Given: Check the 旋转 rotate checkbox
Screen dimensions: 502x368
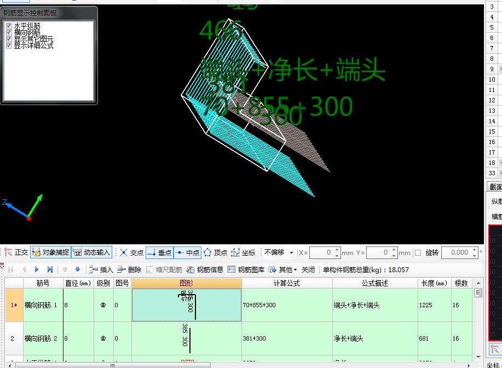Looking at the screenshot, I should 418,252.
